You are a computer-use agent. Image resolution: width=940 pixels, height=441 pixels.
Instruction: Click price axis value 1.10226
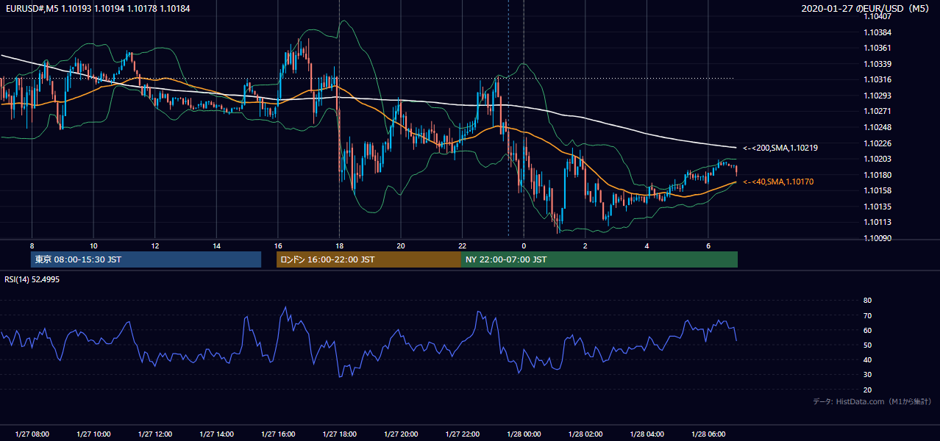[877, 143]
